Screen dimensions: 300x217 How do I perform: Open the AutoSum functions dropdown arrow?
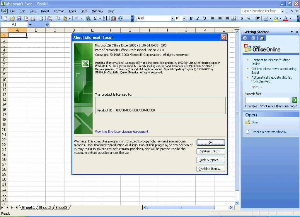coord(100,18)
